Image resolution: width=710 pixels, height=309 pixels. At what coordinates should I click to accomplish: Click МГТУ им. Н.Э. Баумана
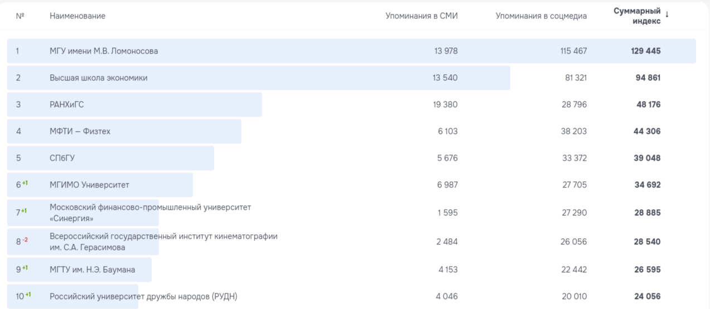(x=92, y=270)
